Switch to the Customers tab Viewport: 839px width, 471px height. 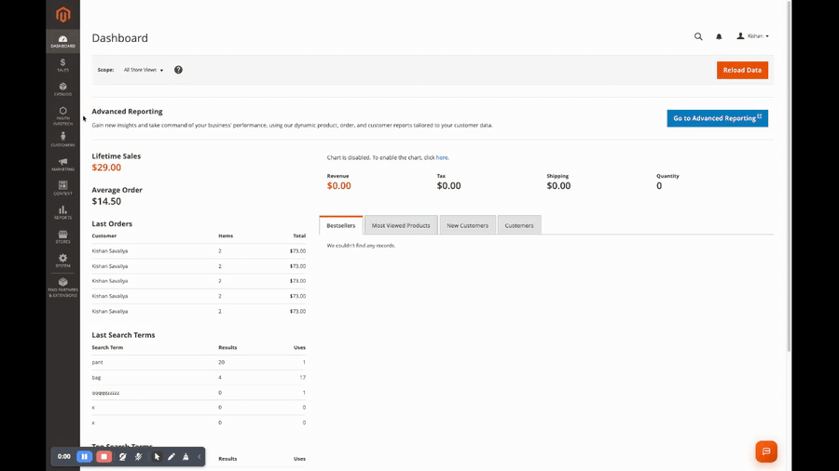pyautogui.click(x=519, y=225)
